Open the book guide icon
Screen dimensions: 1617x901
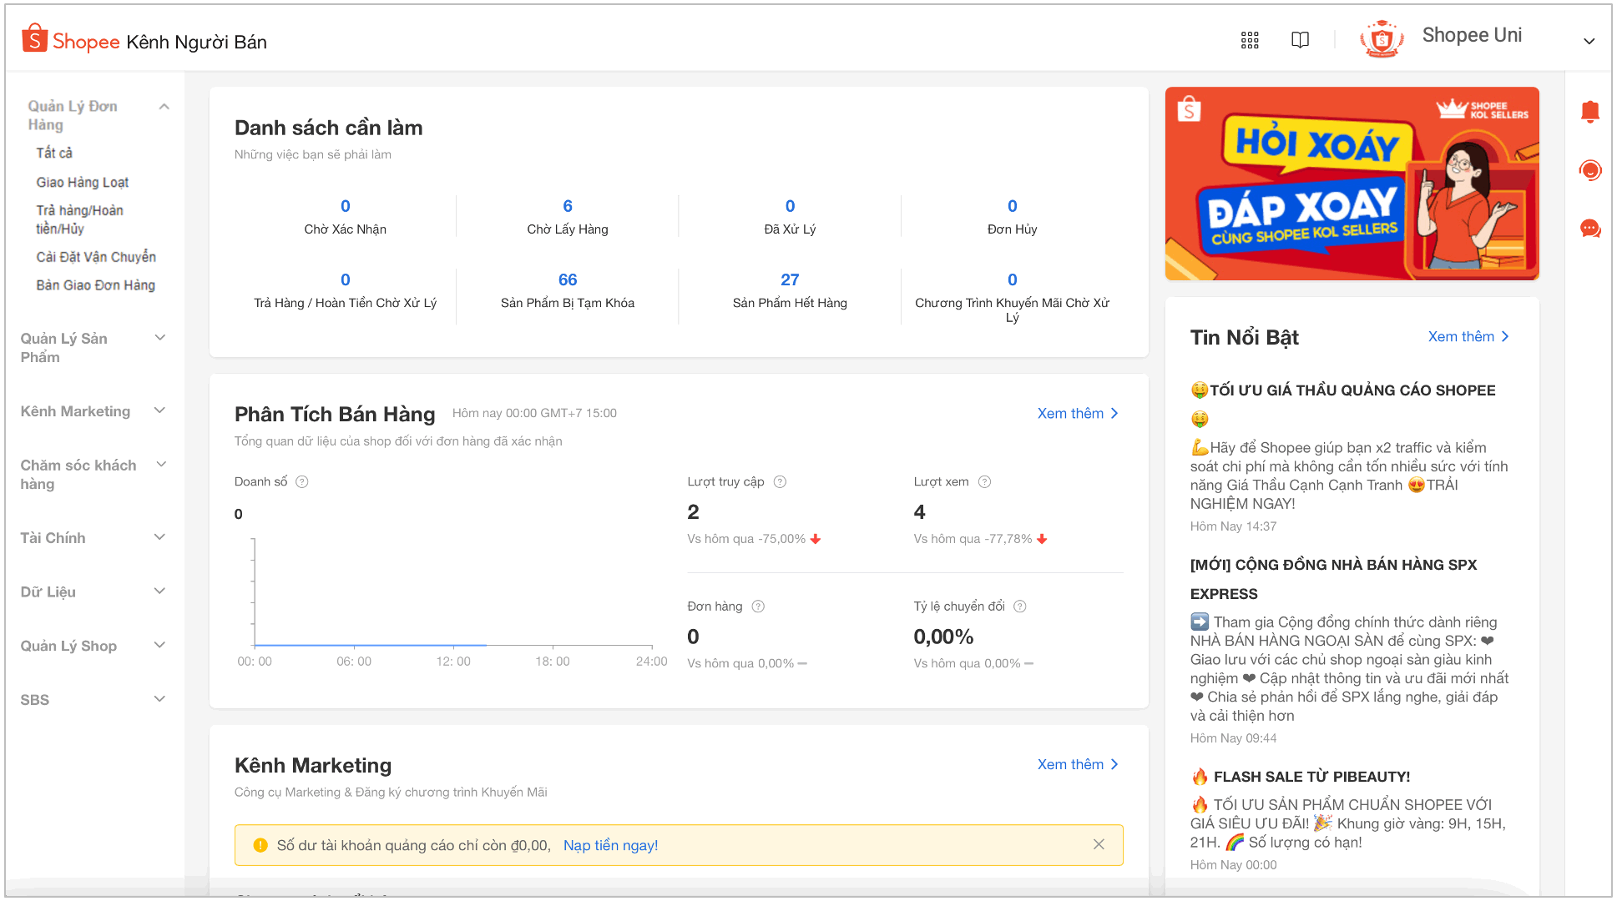(1300, 40)
